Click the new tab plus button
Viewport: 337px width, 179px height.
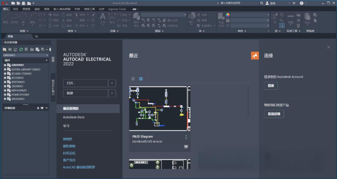36,36
